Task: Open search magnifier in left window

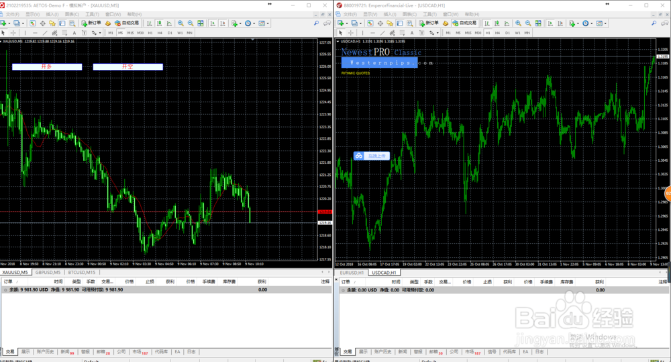Action: pyautogui.click(x=316, y=23)
